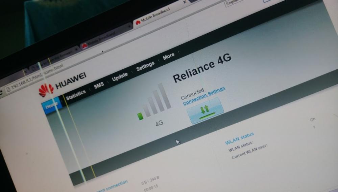Open the Settings navigation menu

click(x=145, y=66)
